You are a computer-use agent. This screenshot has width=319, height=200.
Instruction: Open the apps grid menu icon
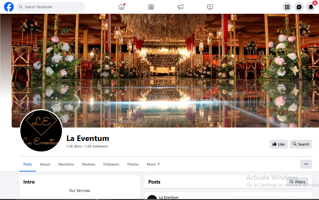click(287, 7)
